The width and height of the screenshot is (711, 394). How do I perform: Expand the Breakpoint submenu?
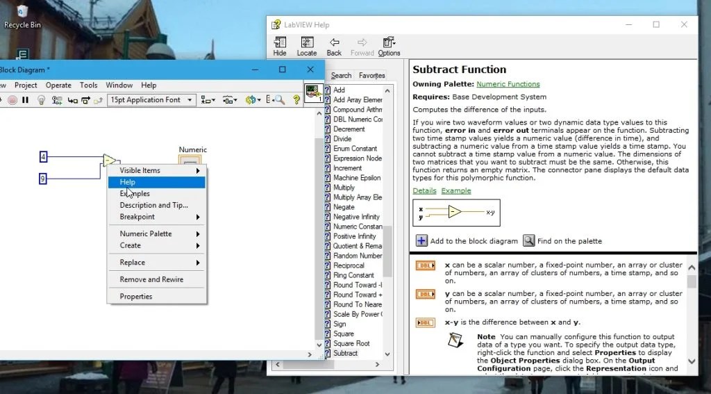[157, 217]
